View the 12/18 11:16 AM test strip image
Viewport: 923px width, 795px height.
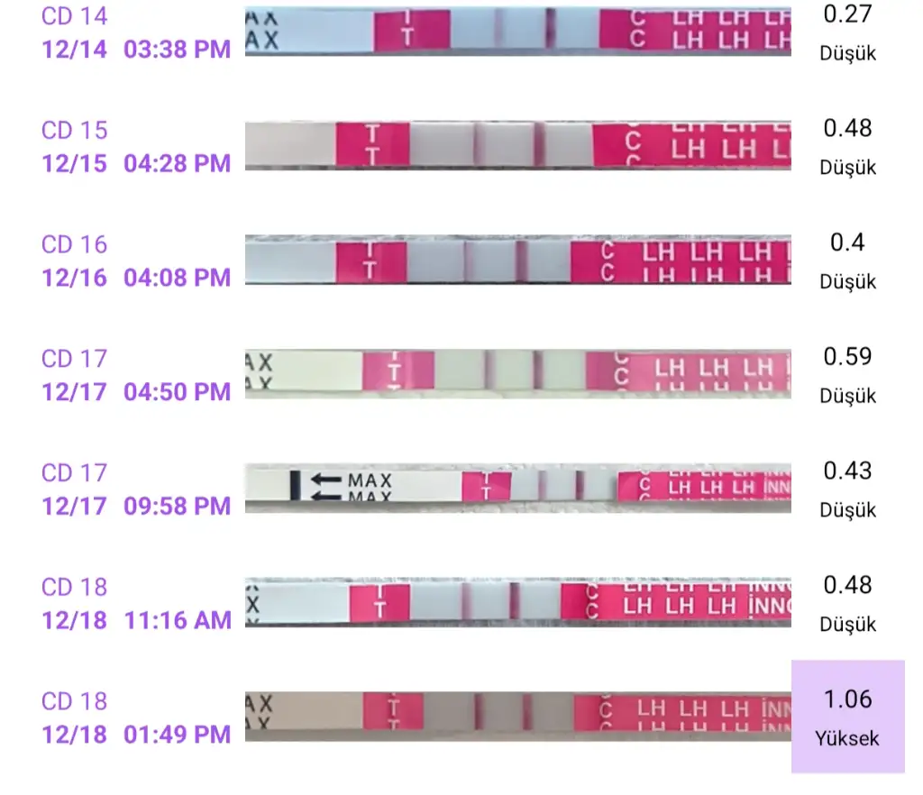point(517,602)
